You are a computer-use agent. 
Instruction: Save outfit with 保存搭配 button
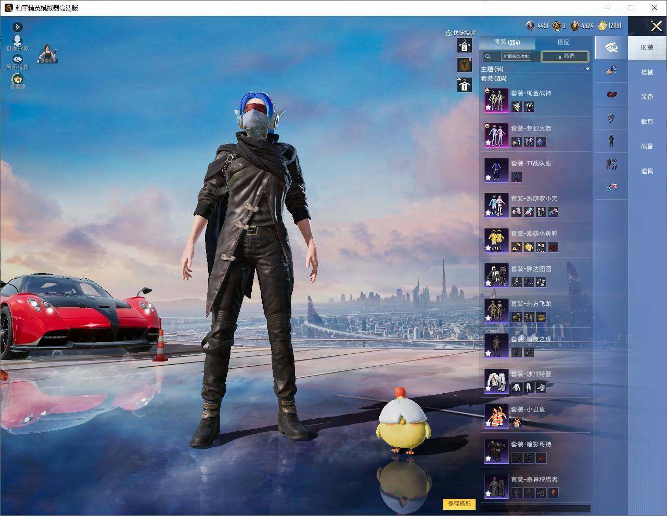click(459, 504)
